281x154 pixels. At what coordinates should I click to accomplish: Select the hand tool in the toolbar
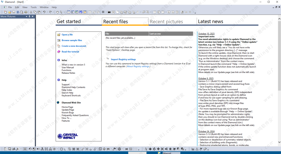point(58,12)
